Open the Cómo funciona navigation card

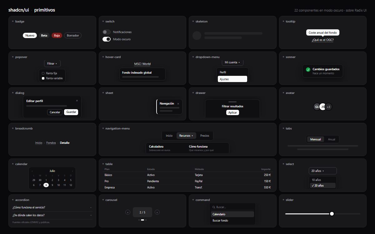(x=207, y=148)
